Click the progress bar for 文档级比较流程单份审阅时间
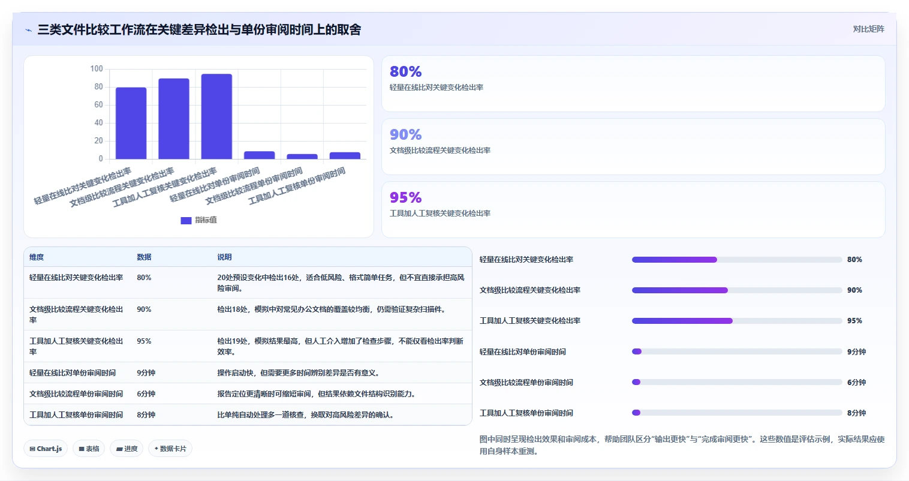Screen dimensions: 909x481 coord(737,382)
